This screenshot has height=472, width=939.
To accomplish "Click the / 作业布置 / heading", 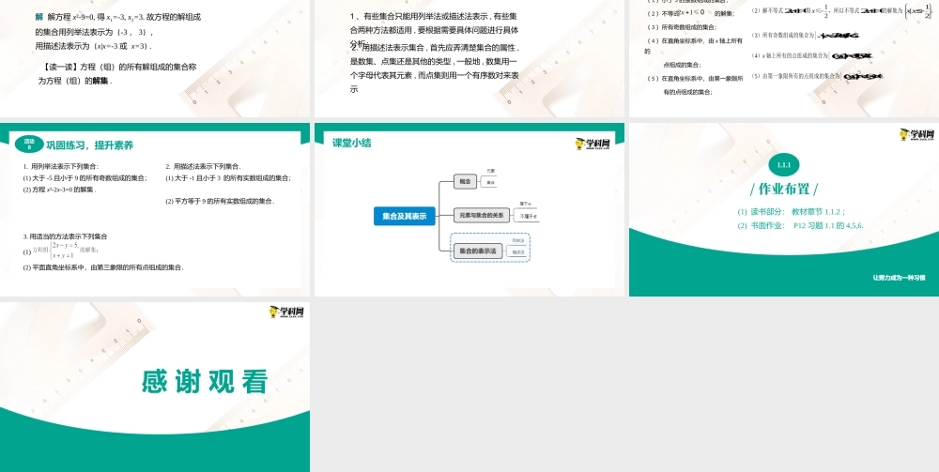I will 784,189.
